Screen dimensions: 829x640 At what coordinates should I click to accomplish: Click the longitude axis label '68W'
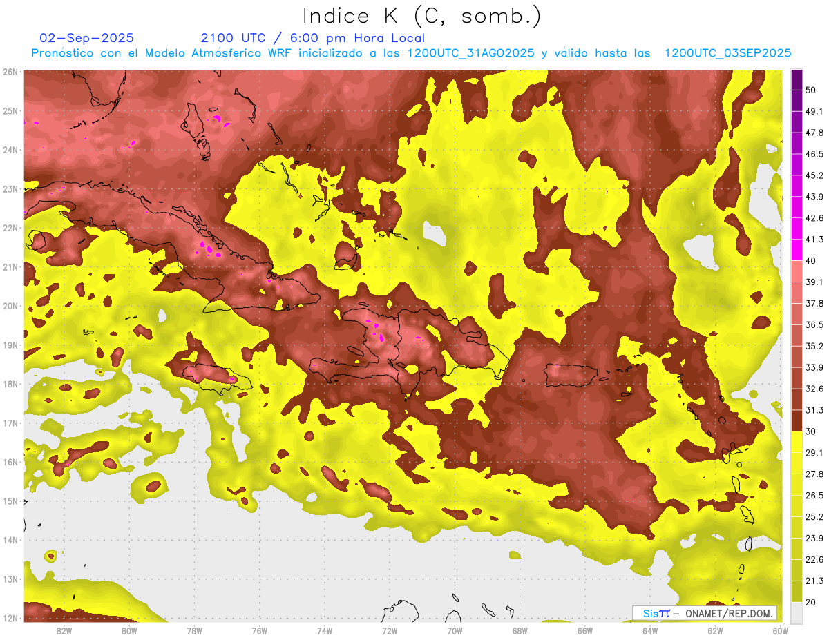tap(520, 630)
